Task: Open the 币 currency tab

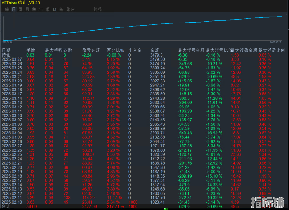Action: 48,9
